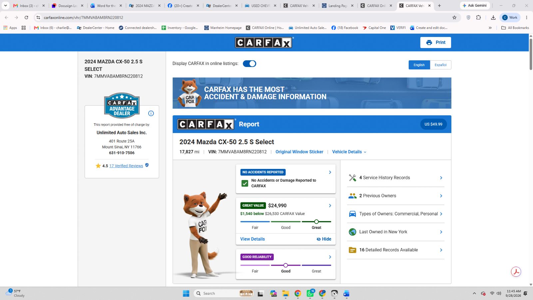Toggle Display CARFAX in online listings switch
This screenshot has width=533, height=300.
point(250,64)
